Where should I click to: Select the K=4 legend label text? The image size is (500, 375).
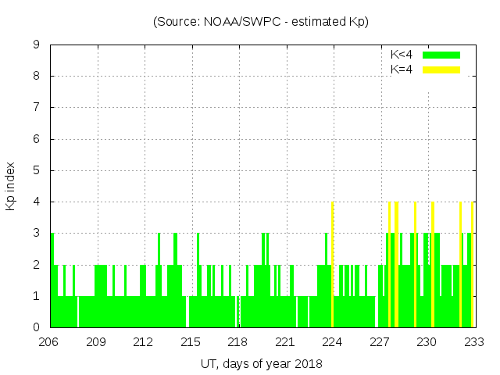coord(402,70)
